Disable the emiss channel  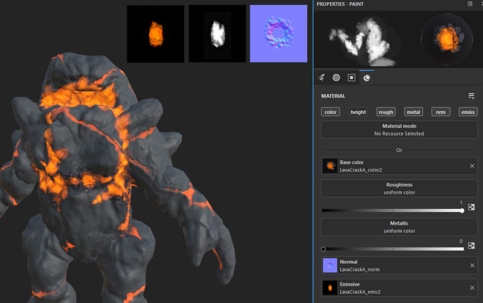click(x=468, y=112)
